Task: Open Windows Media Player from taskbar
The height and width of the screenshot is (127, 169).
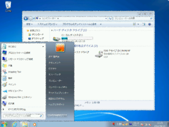Action: (35, 124)
